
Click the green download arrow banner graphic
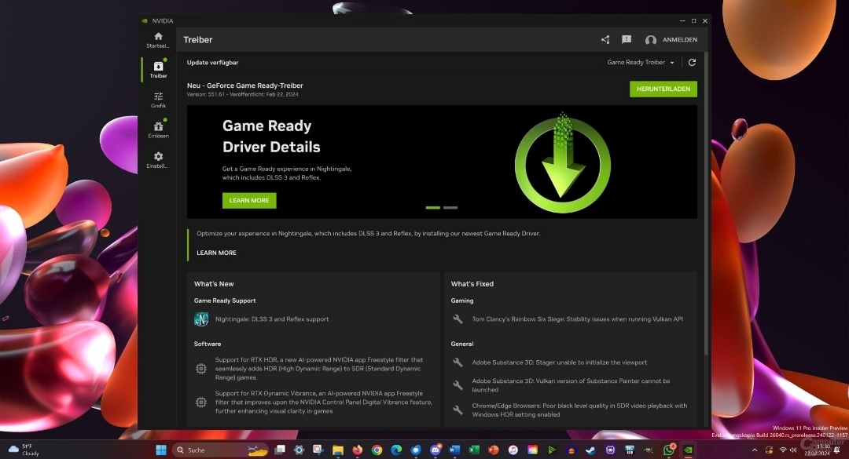point(563,163)
